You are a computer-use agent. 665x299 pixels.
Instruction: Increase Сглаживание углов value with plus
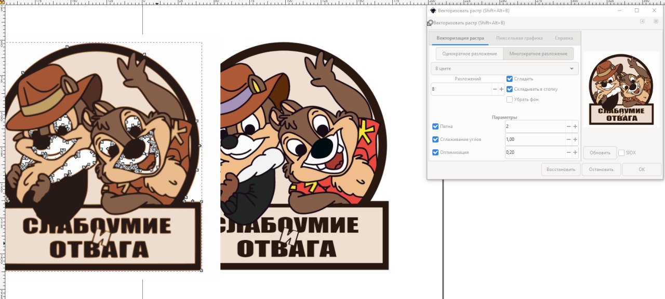click(x=575, y=139)
